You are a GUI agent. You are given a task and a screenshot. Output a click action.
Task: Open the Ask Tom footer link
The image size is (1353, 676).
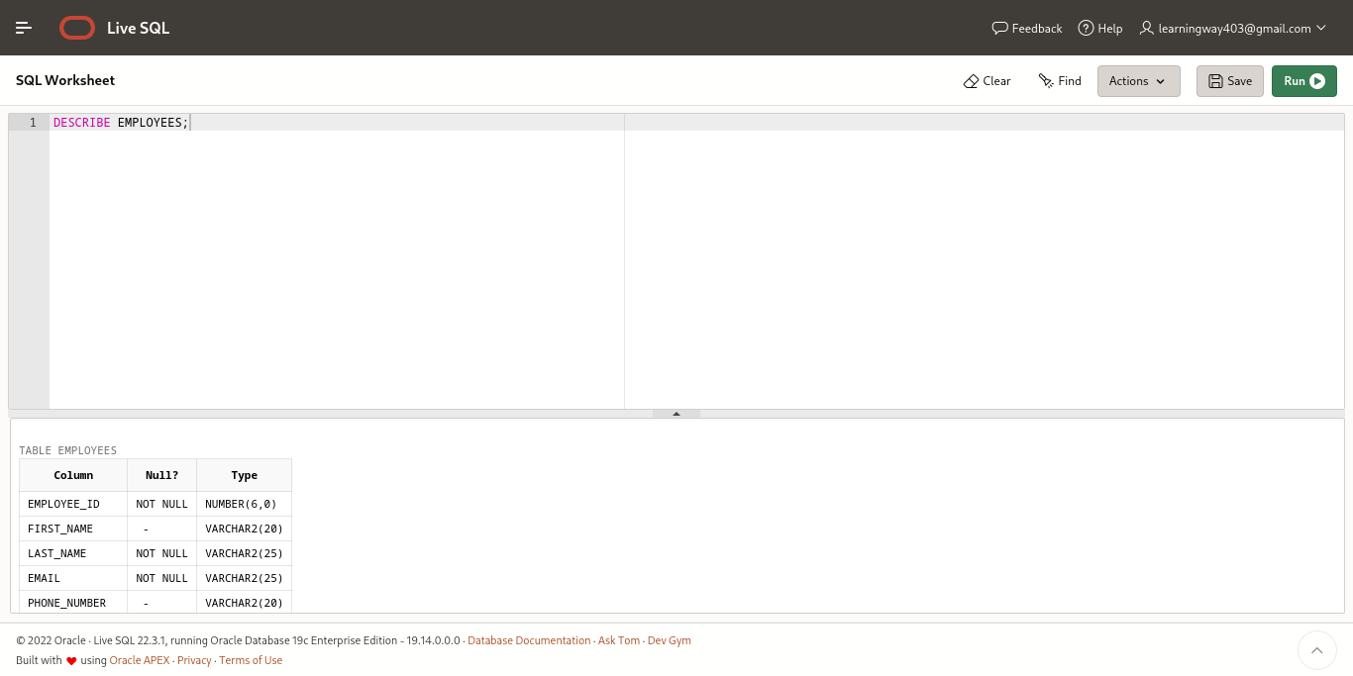click(618, 640)
